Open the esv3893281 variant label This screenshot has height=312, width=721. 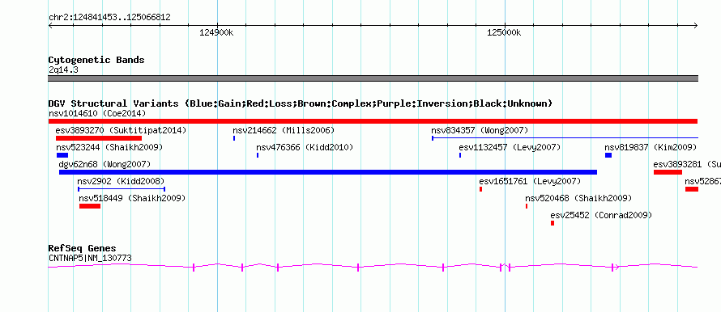pos(687,164)
